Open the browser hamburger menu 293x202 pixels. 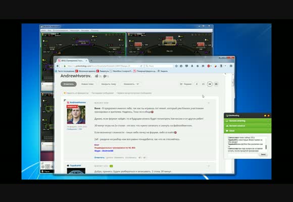(231, 66)
